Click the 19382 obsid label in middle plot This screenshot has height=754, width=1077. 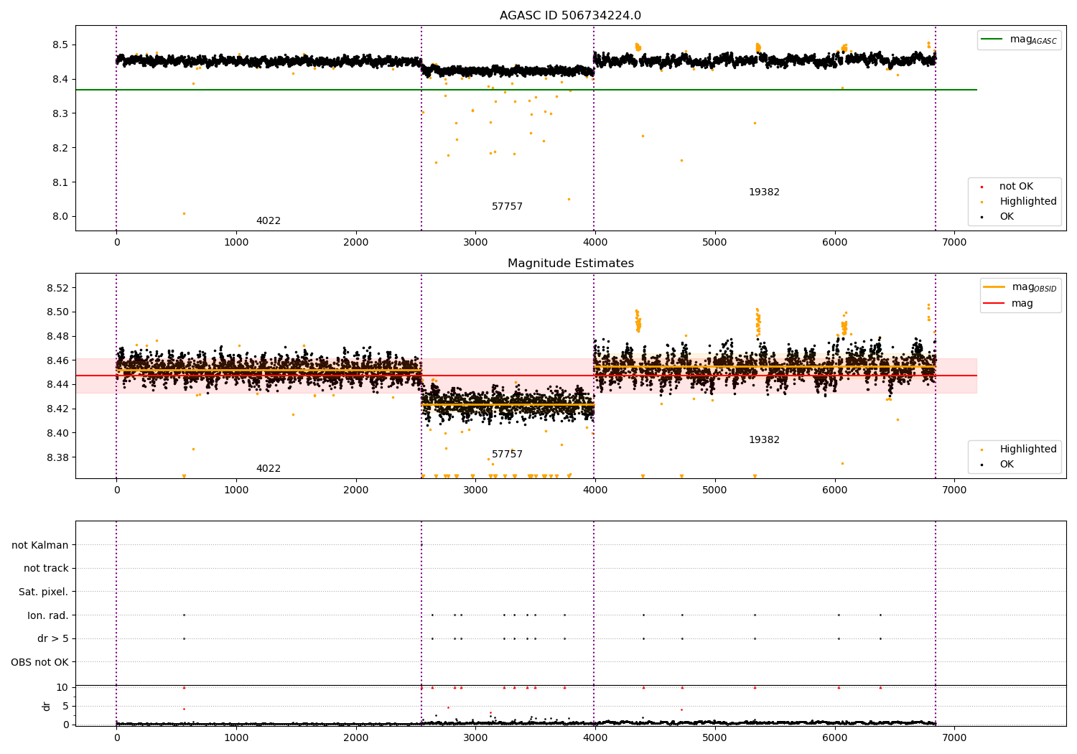pos(764,440)
